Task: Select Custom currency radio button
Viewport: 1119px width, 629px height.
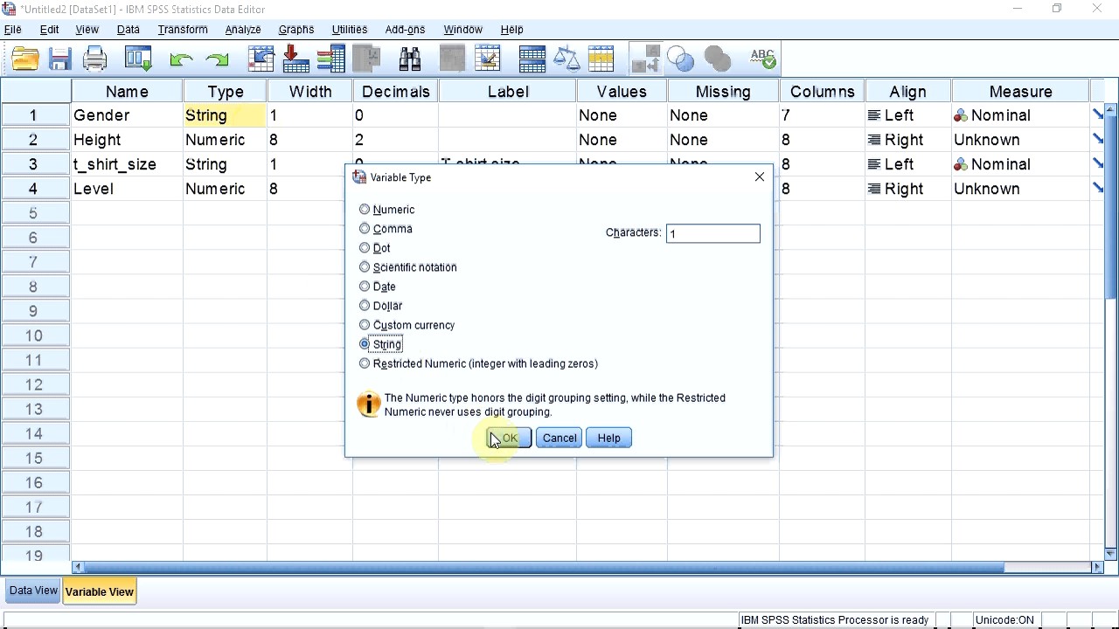Action: pos(365,325)
